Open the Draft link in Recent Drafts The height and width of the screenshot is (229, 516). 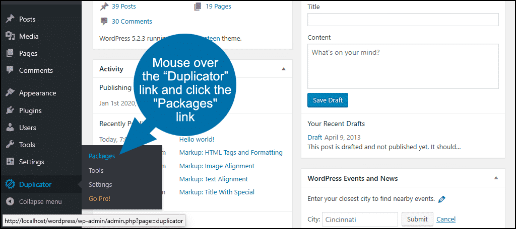[x=315, y=137]
